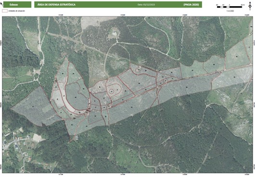The image size is (256, 177).
Task: Click the Data: 01/12/2023 date text
Action: coord(146,5)
